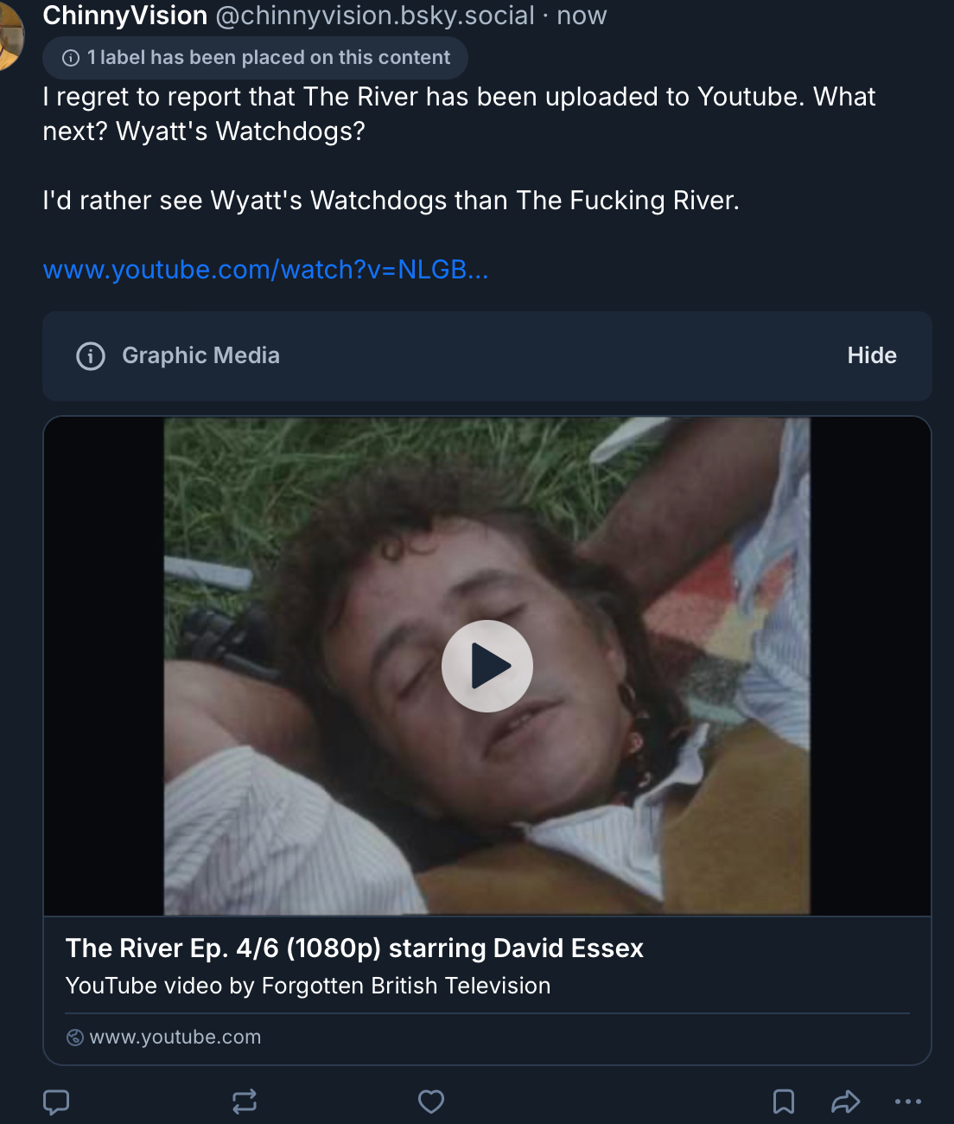The height and width of the screenshot is (1124, 954).
Task: Open the three-dot more options menu
Action: click(x=908, y=1102)
